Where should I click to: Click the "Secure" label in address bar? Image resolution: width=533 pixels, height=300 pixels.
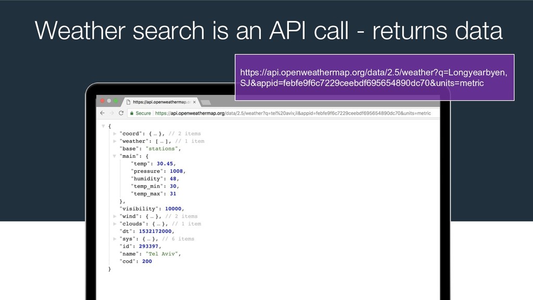(143, 113)
